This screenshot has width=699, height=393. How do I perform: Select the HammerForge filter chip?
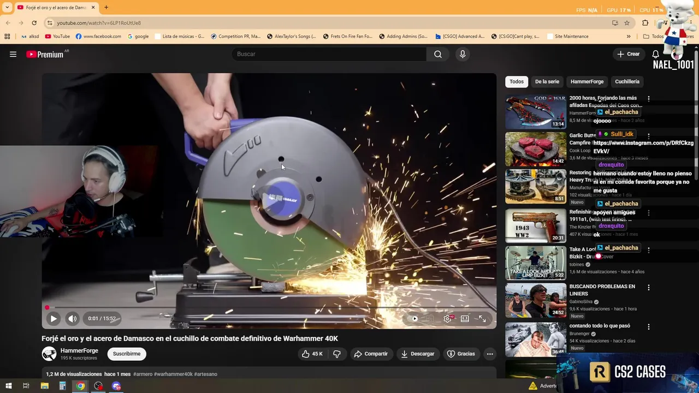pos(587,81)
